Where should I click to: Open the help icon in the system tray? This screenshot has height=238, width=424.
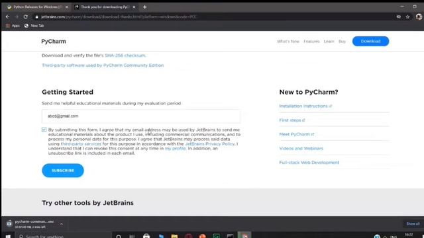(x=377, y=237)
